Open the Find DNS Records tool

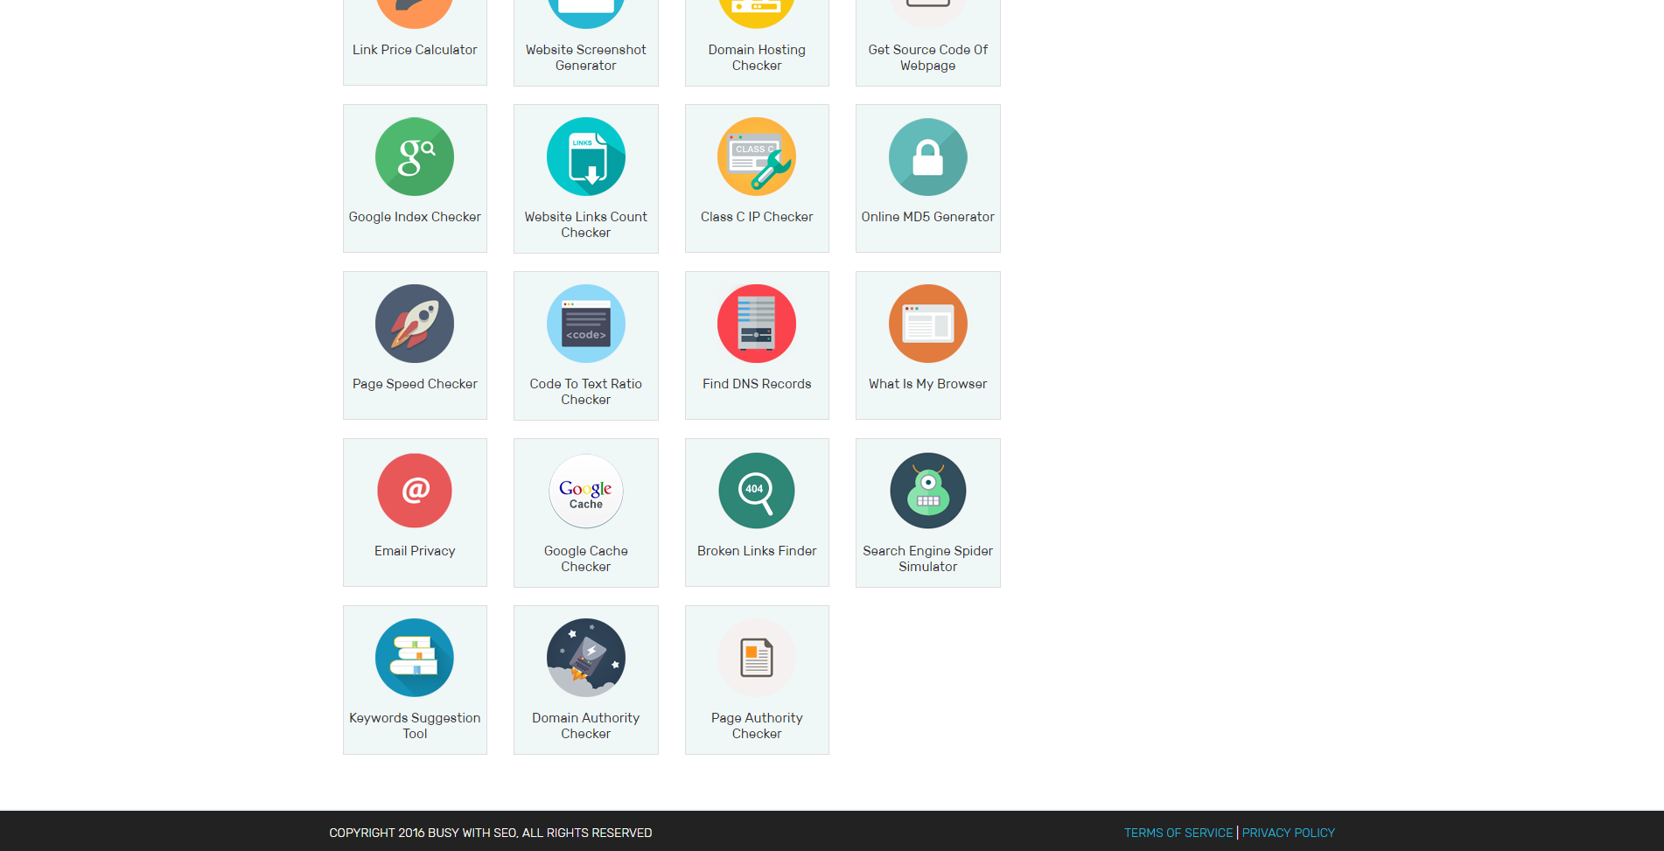click(x=756, y=345)
